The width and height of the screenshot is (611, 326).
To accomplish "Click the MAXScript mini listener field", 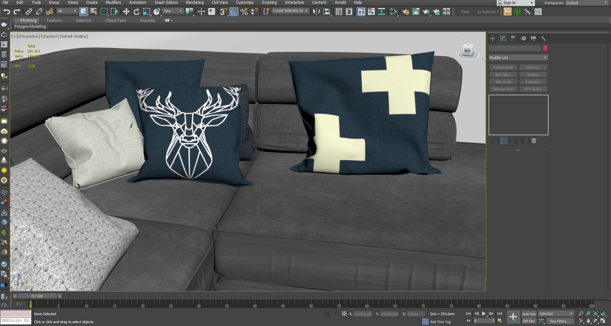I will point(15,320).
